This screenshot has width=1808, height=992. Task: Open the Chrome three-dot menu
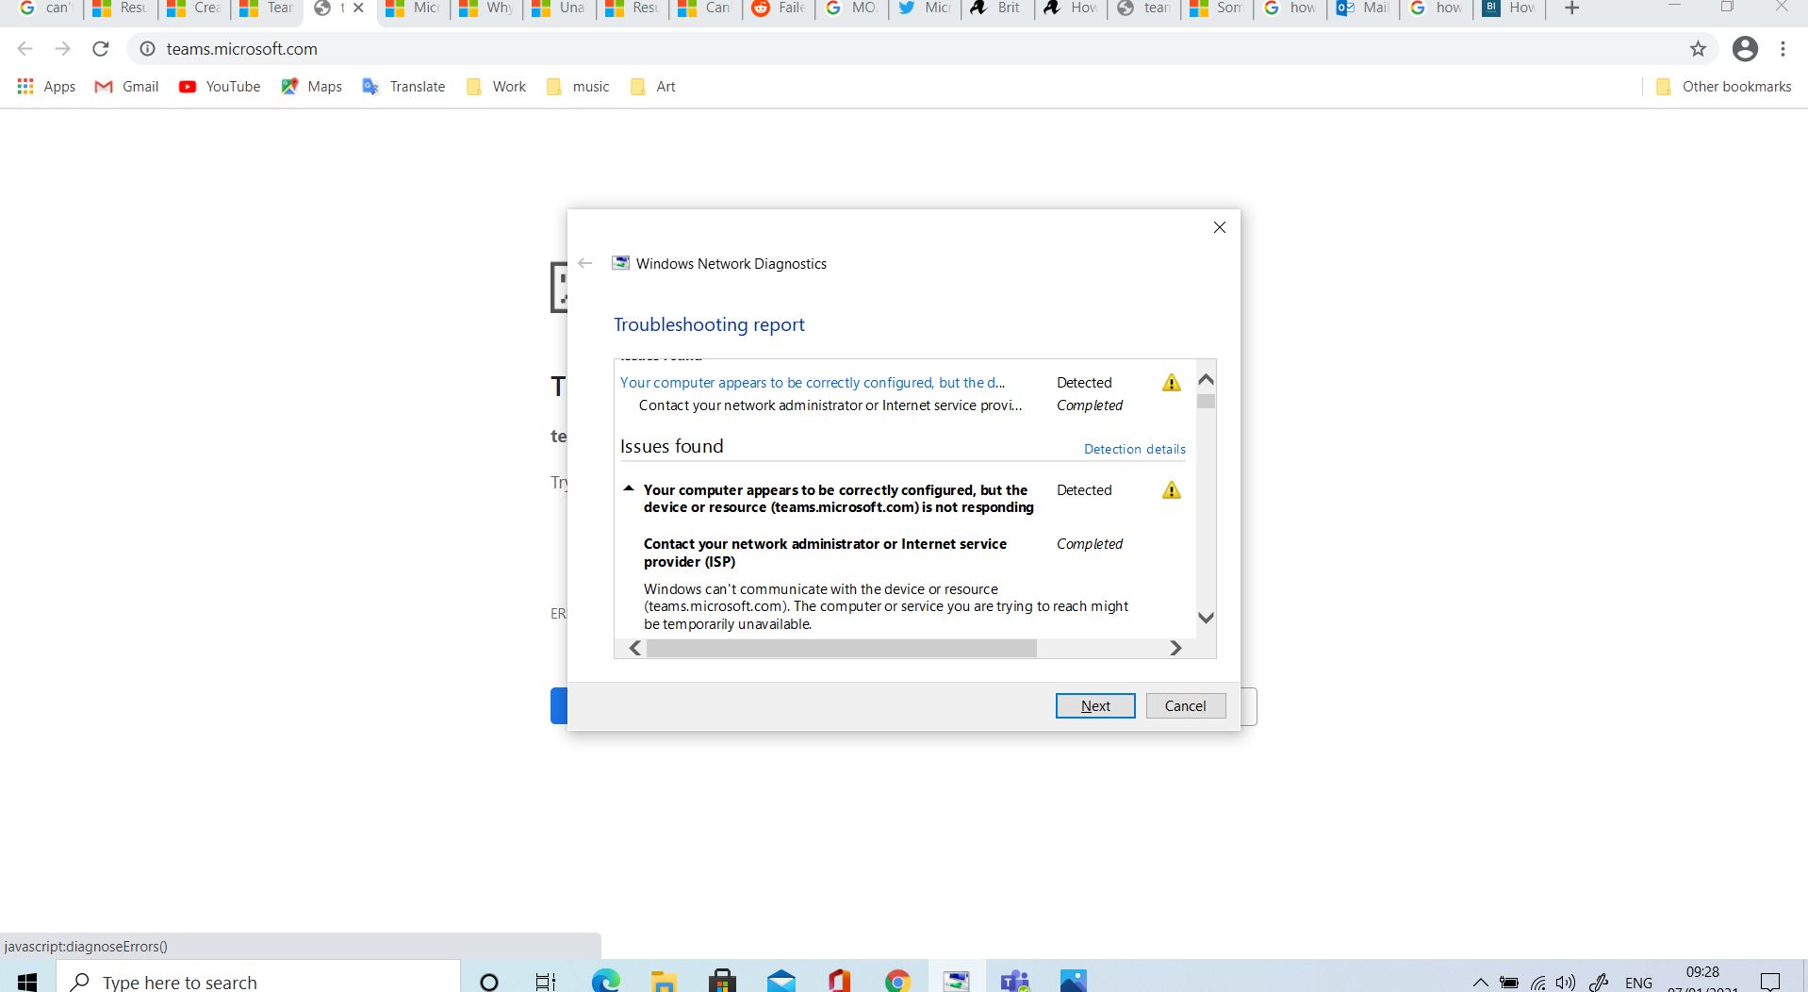(1783, 48)
